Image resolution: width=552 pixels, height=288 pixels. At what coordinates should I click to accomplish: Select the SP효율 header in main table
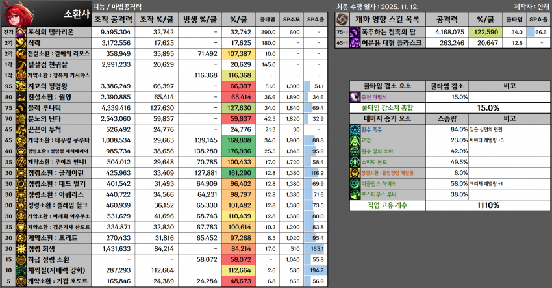pos(318,20)
